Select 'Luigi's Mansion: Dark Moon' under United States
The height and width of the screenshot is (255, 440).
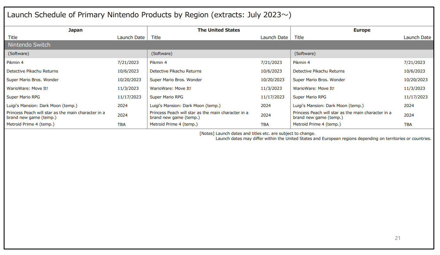(x=185, y=106)
